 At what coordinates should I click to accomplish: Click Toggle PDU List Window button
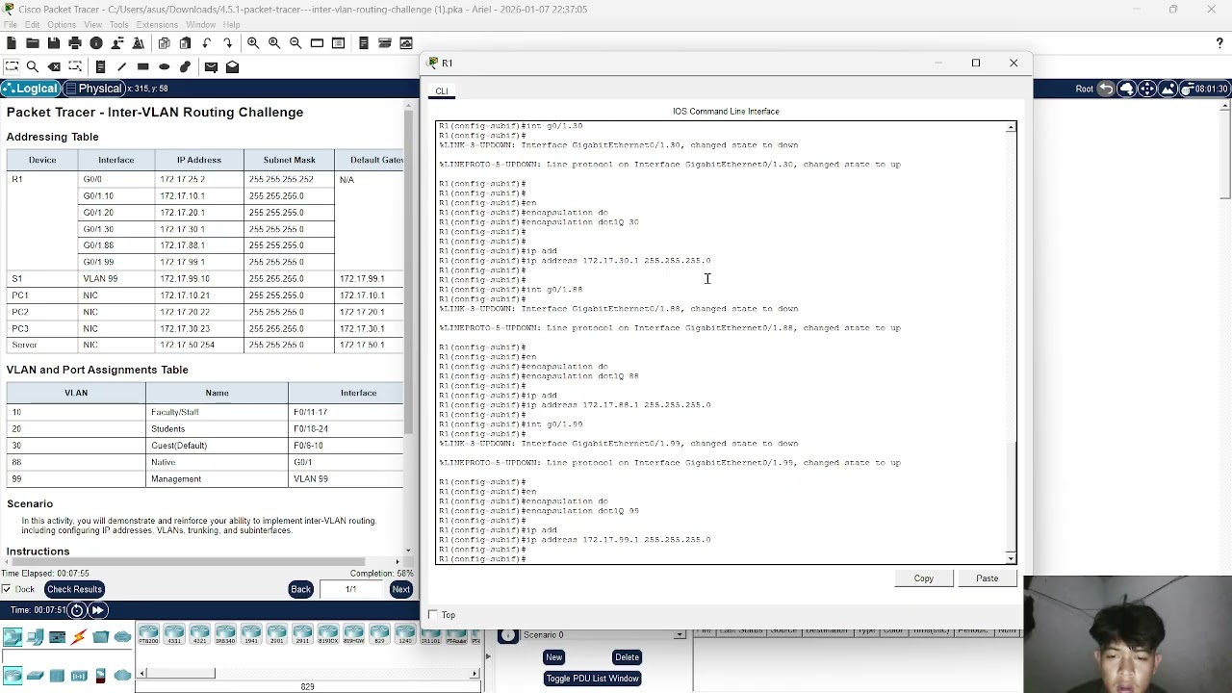coord(592,679)
